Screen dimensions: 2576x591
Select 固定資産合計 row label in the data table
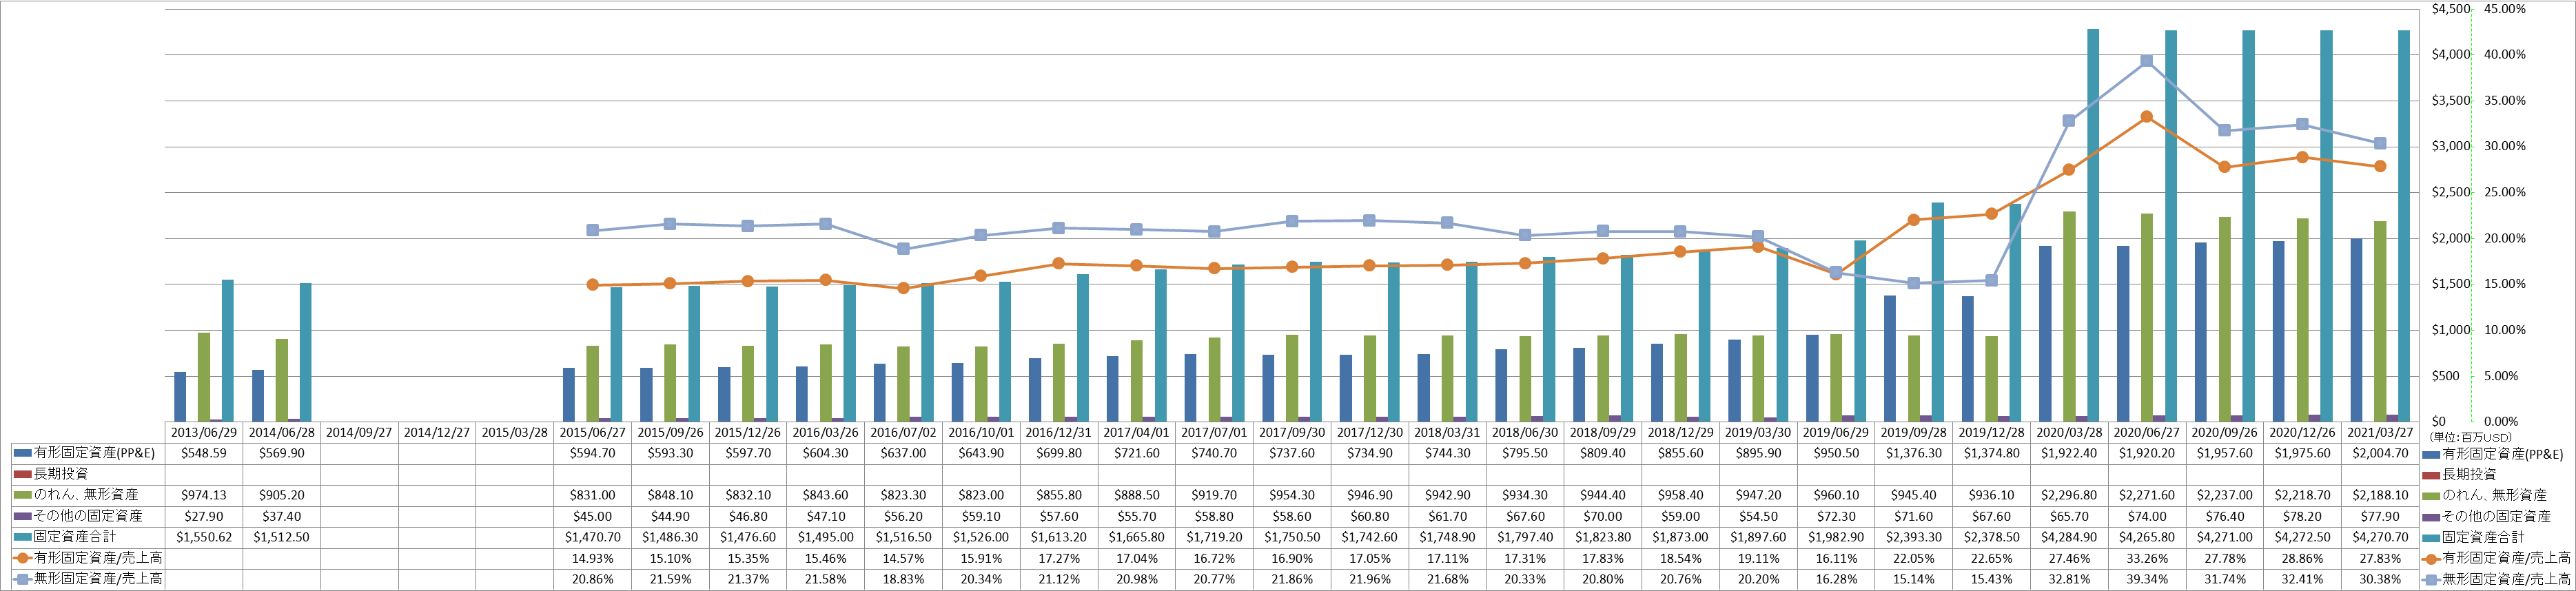(x=75, y=537)
